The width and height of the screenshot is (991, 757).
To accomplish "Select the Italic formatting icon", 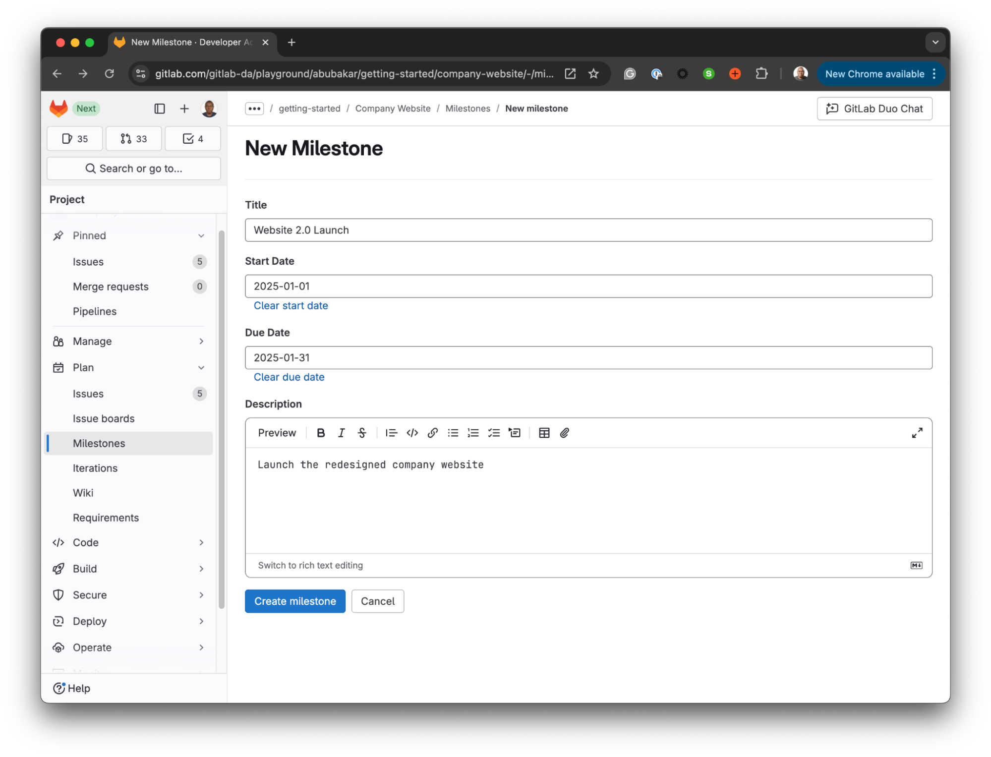I will point(341,433).
